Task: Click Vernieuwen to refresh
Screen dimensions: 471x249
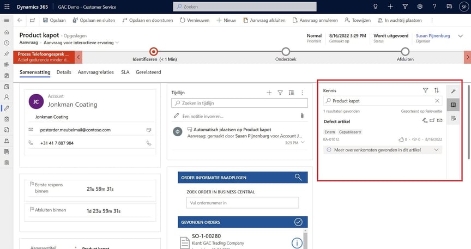Action: 195,20
